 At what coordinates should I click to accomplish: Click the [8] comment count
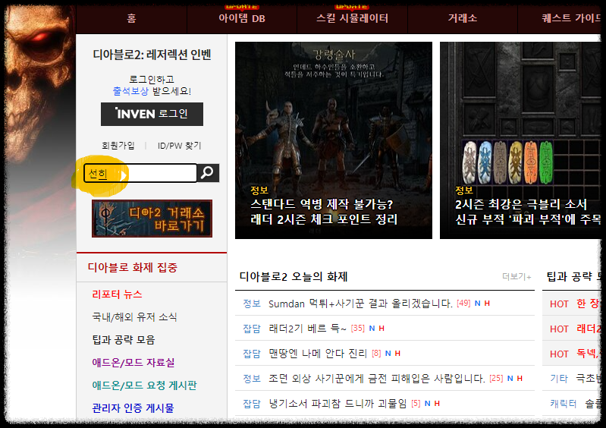coord(376,353)
